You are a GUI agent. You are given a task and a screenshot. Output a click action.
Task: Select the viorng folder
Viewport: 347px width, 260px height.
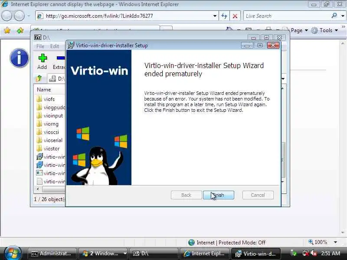click(50, 124)
